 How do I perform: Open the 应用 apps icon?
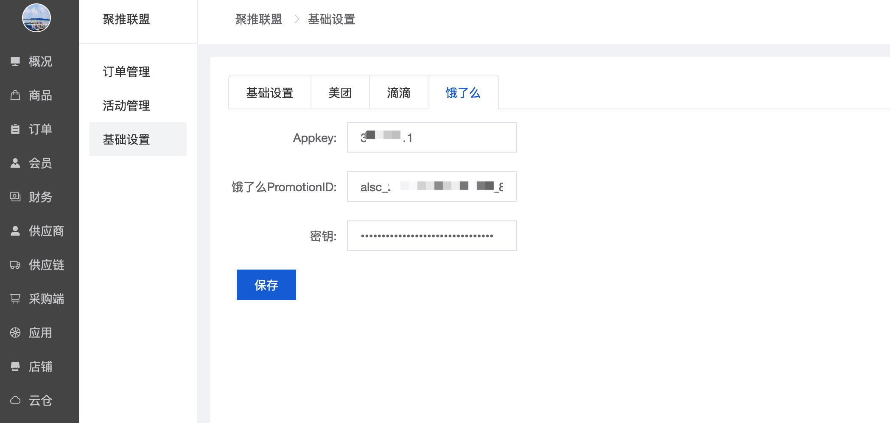[15, 333]
